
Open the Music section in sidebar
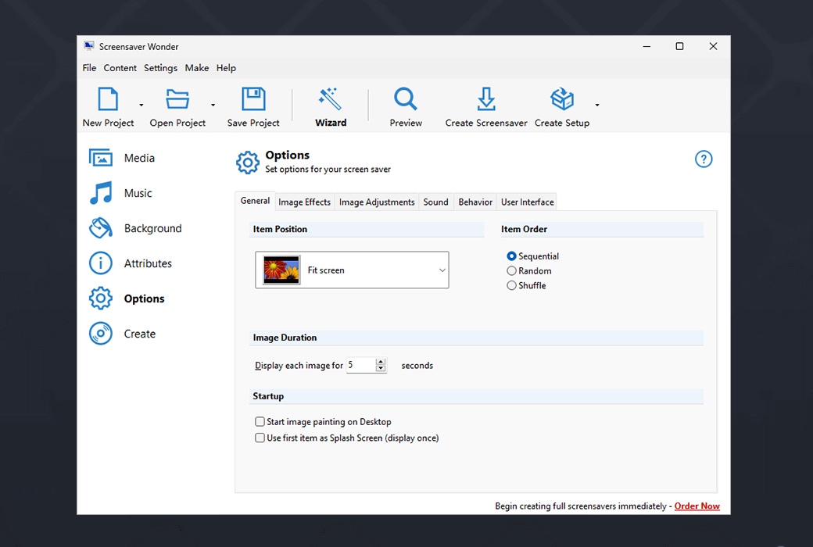[121, 193]
